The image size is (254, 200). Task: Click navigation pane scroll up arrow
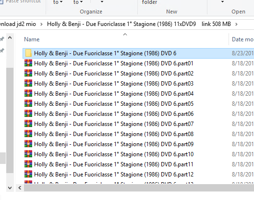(x=10, y=38)
